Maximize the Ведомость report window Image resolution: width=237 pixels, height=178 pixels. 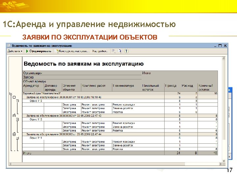coord(220,45)
